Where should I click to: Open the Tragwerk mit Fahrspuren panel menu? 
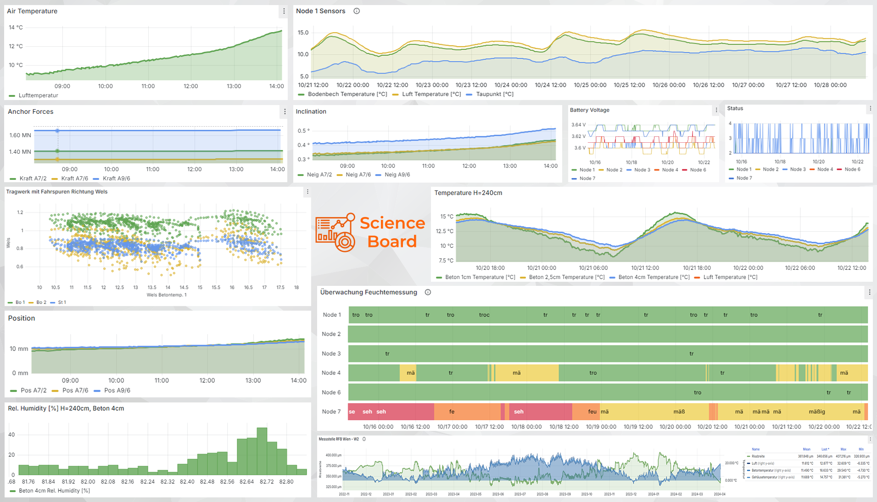[307, 192]
